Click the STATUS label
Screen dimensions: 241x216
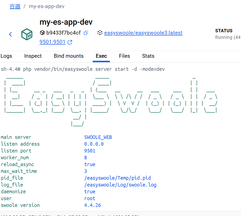224,31
